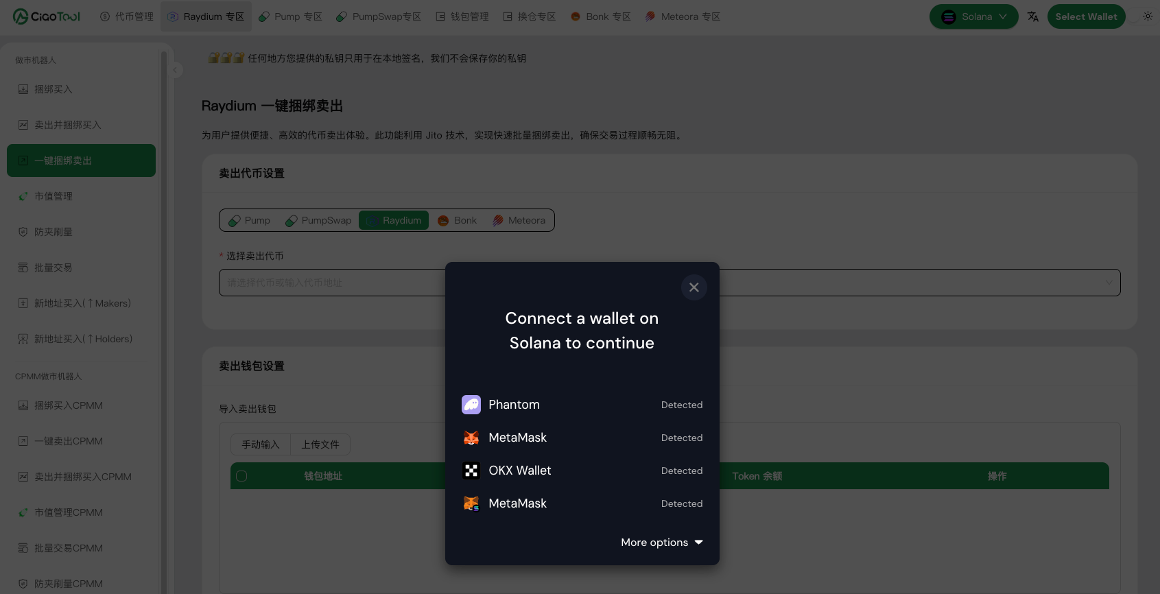Switch to the 上传文件 tab
The height and width of the screenshot is (594, 1160).
pyautogui.click(x=320, y=444)
